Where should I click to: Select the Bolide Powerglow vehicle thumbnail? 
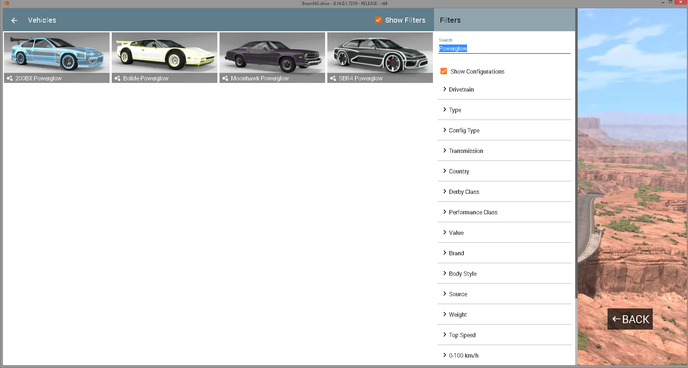click(165, 57)
